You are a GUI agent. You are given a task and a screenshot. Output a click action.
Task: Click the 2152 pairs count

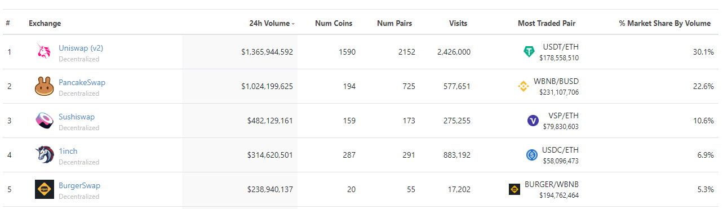406,52
